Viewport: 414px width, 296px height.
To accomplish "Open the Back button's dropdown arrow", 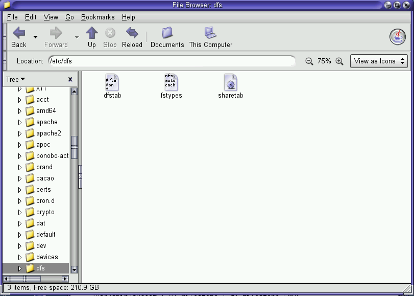I will (x=34, y=37).
